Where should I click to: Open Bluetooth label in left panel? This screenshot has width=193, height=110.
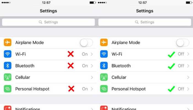[x=25, y=66]
